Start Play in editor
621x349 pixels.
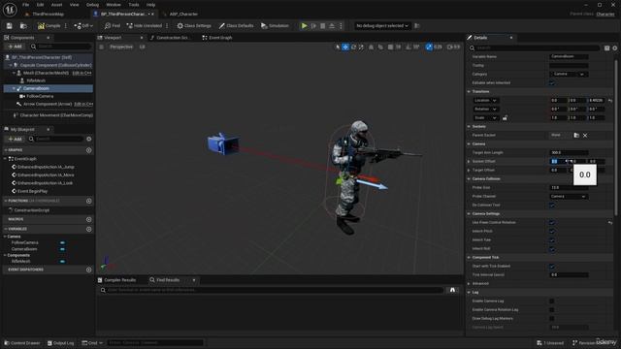304,26
